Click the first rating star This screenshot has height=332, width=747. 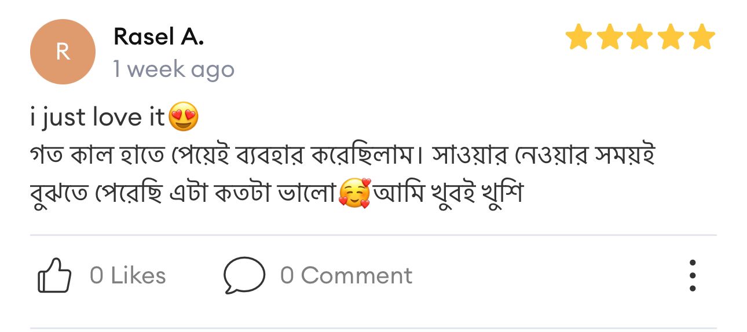577,38
